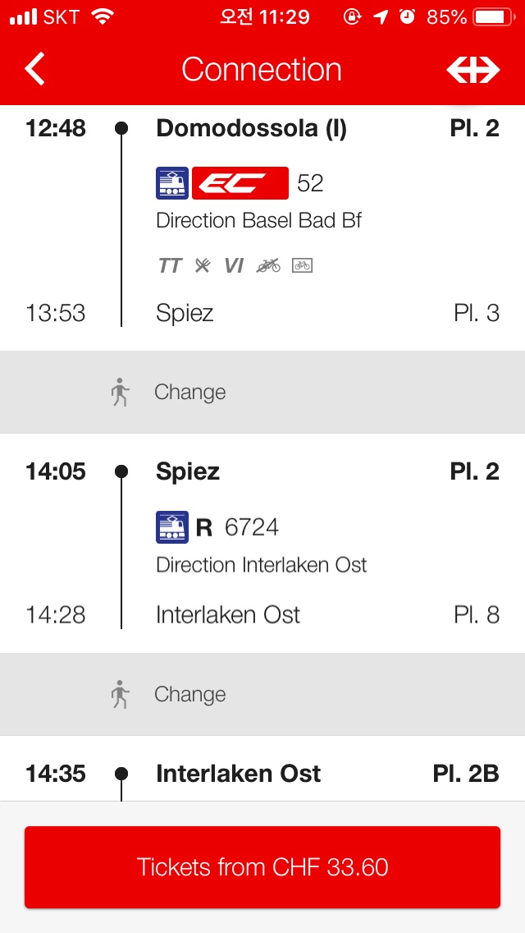Tap the Interlaken Ost 14:28 arrival

pyautogui.click(x=228, y=615)
